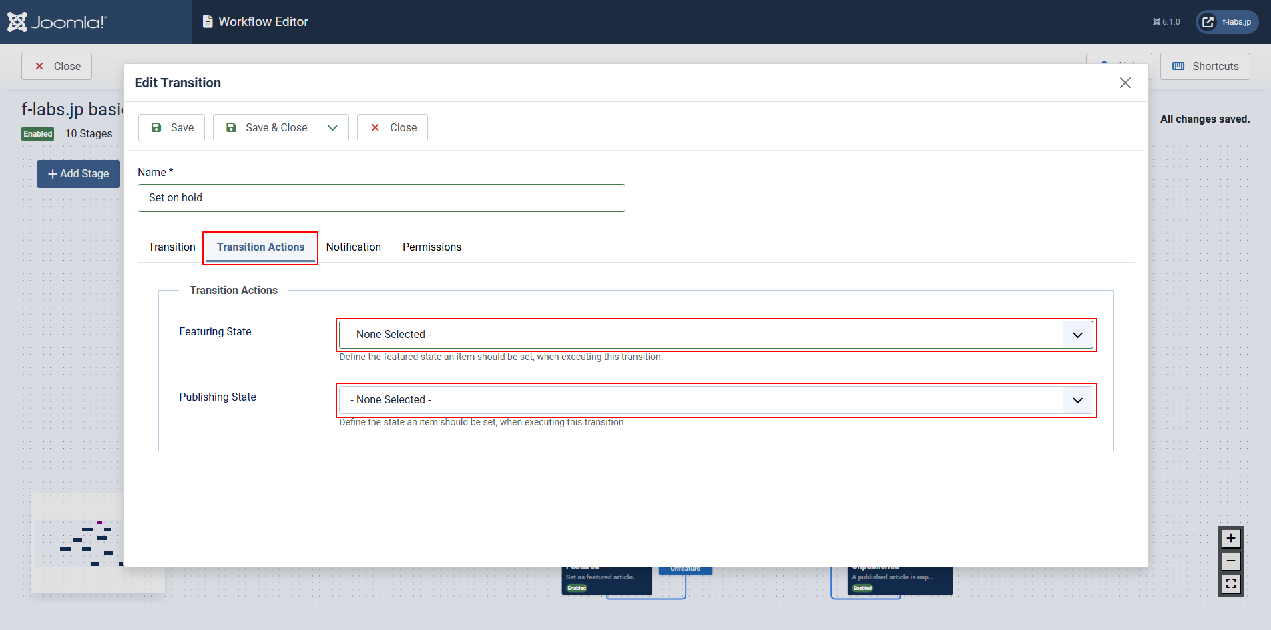Expand the Publishing State dropdown
The height and width of the screenshot is (630, 1271).
(716, 400)
